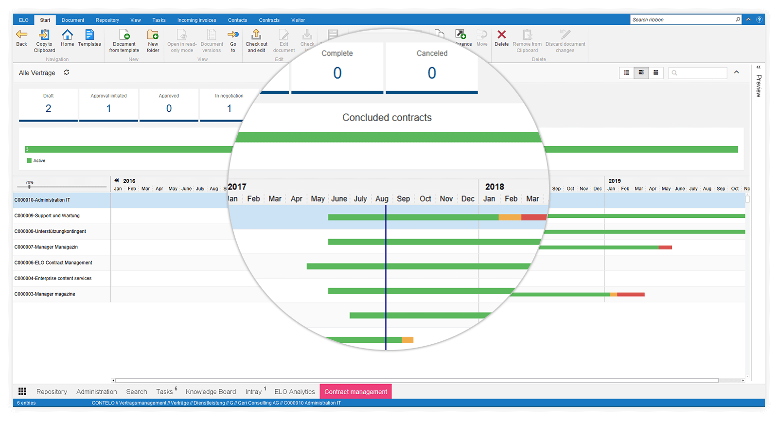Open Administration in bottom navigation
778x421 pixels.
pyautogui.click(x=96, y=391)
